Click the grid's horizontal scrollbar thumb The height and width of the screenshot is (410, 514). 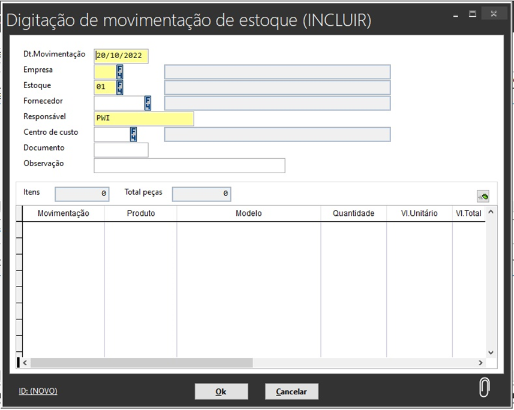(142, 363)
